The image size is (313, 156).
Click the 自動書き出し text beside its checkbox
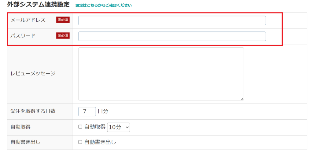point(100,142)
